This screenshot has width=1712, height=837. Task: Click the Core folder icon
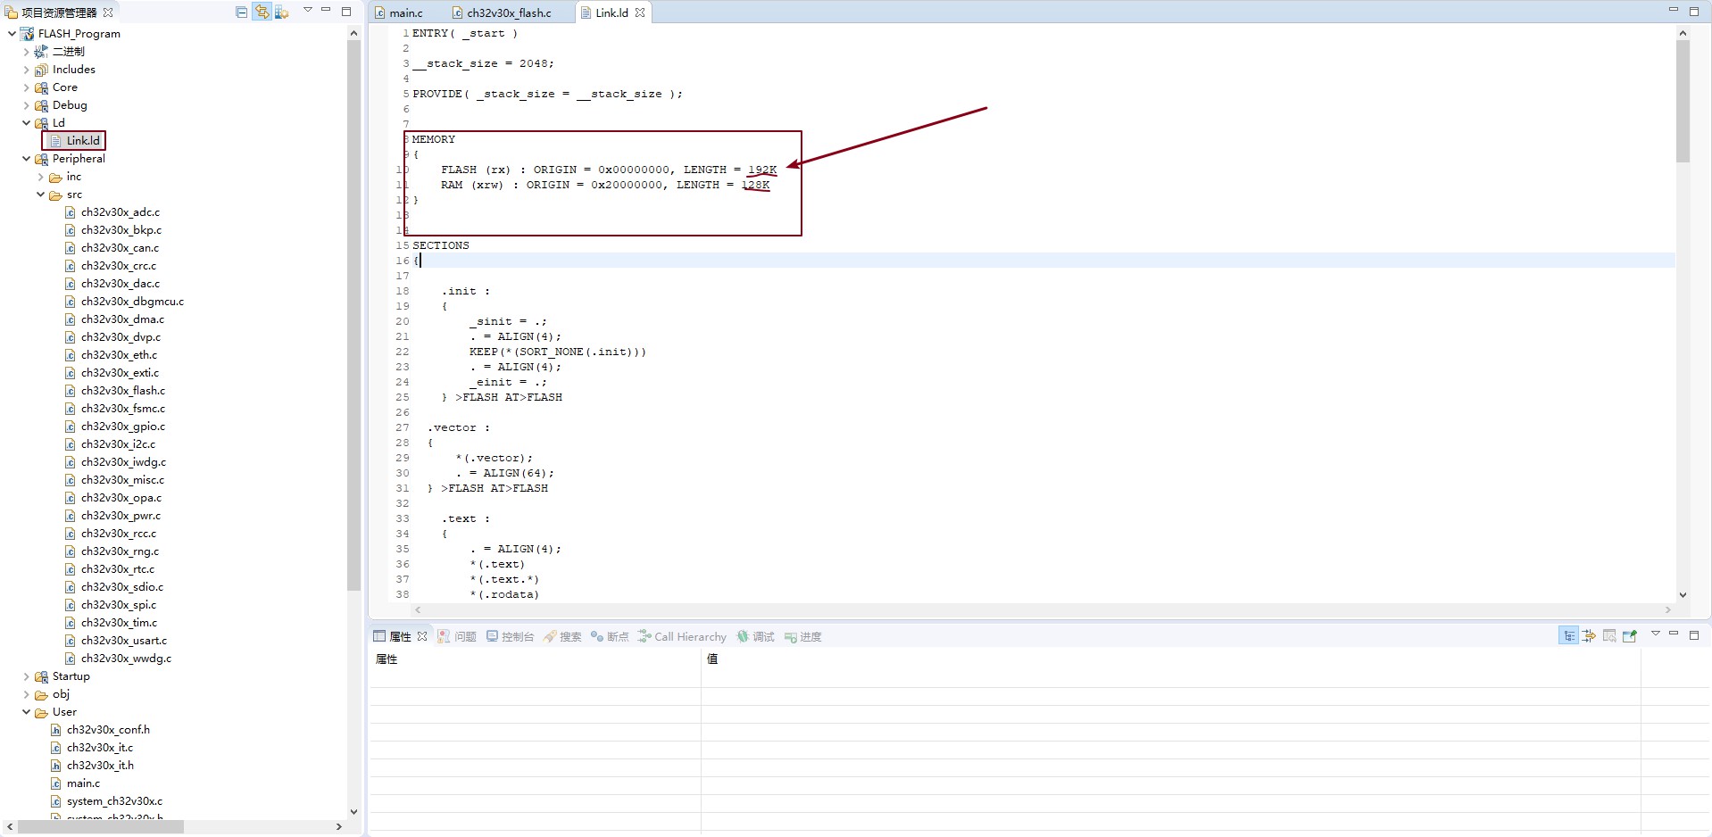click(41, 87)
